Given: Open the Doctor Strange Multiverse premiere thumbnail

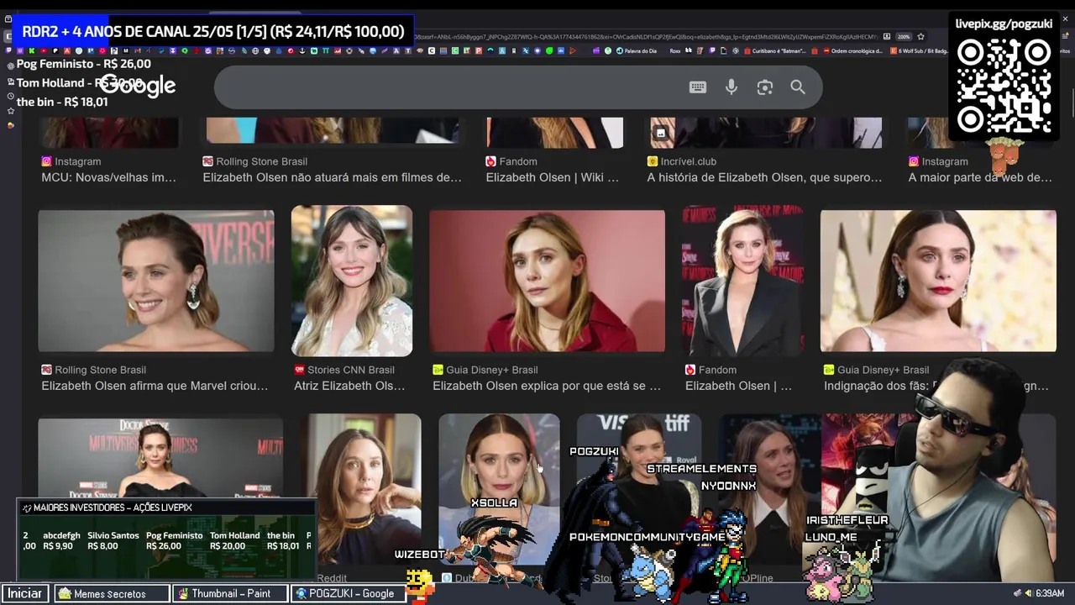Looking at the screenshot, I should pyautogui.click(x=160, y=458).
